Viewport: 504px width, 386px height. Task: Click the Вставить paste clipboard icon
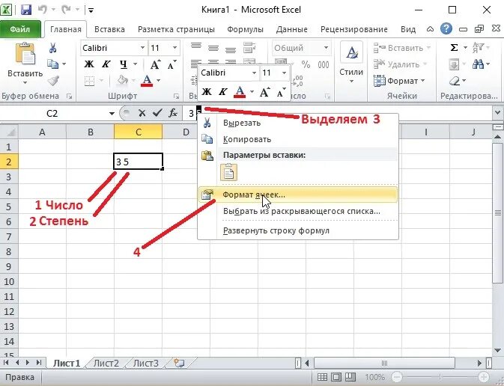[25, 54]
